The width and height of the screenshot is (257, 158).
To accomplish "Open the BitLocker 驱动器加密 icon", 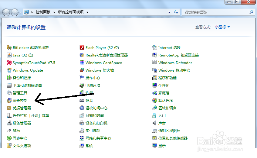I will pos(9,47).
